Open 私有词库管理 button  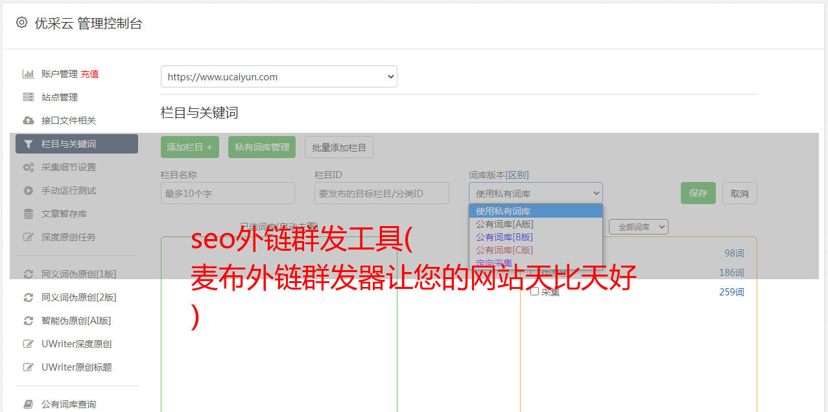coord(262,147)
